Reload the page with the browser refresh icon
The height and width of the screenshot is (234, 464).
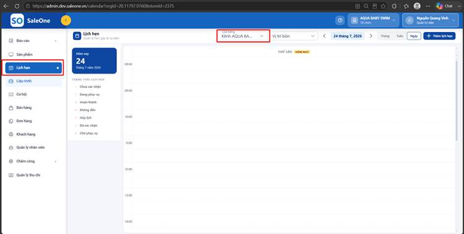coord(17,6)
